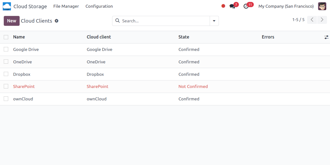The width and height of the screenshot is (330, 165).
Task: Click the pager 1-5 / 5 counter
Action: [x=298, y=20]
